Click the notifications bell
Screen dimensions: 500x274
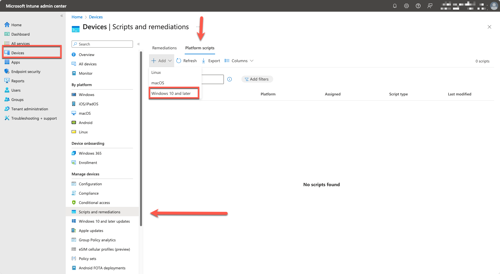pos(395,6)
